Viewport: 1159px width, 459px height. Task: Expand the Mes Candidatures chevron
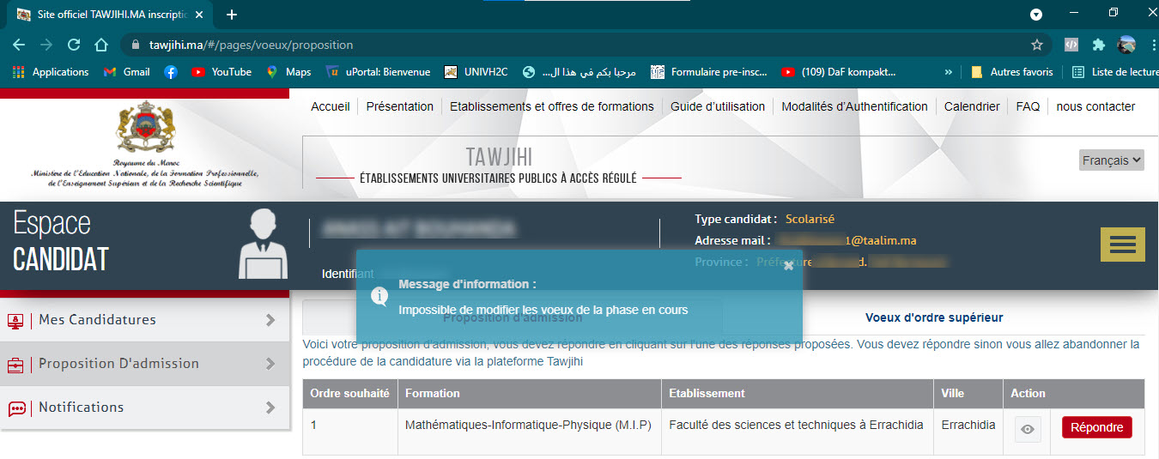270,320
